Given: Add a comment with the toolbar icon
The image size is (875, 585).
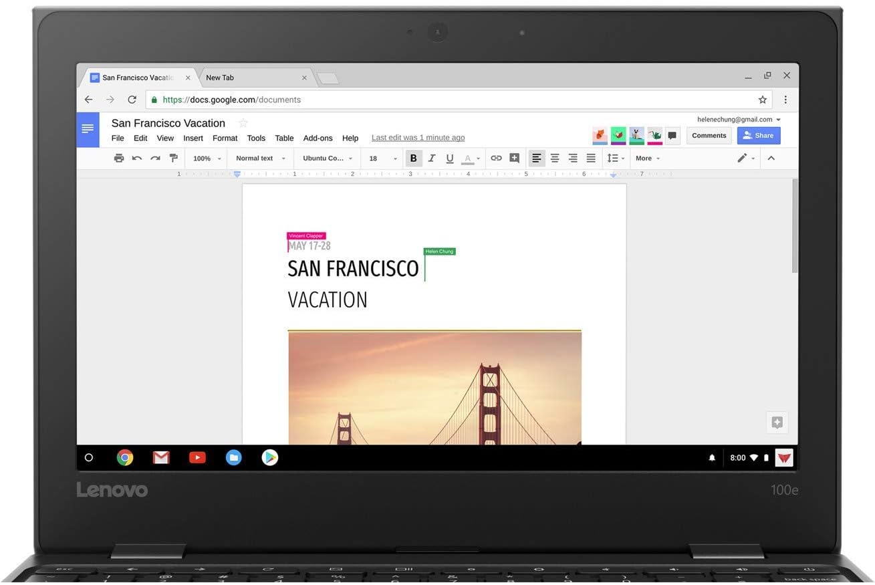Looking at the screenshot, I should click(514, 158).
